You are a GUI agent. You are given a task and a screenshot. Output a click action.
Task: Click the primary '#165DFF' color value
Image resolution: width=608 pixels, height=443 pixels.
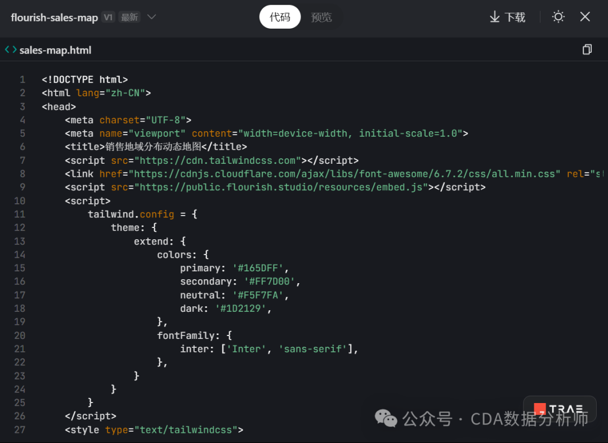click(x=257, y=268)
